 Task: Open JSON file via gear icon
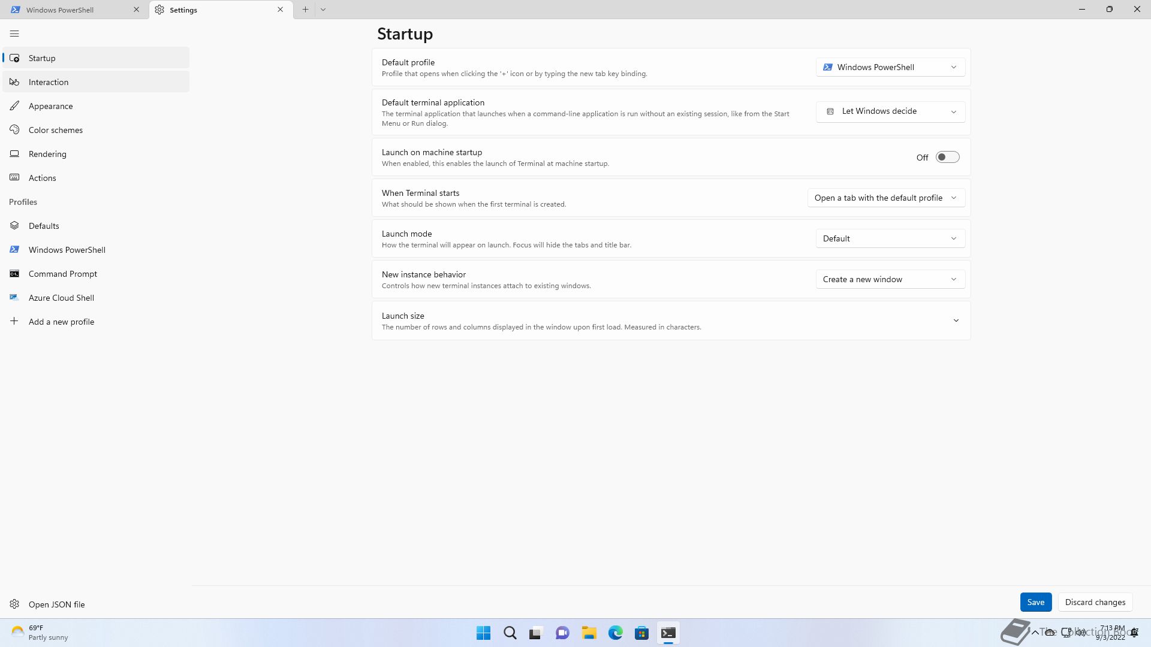coord(14,604)
